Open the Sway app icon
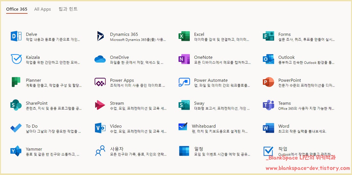Viewport: 352px width, 175px height. pyautogui.click(x=184, y=105)
